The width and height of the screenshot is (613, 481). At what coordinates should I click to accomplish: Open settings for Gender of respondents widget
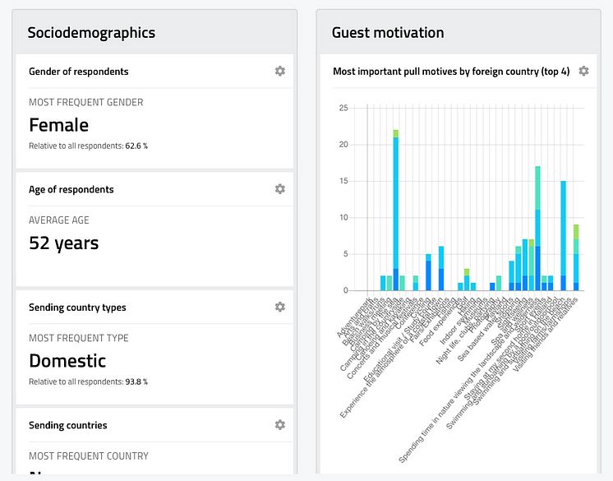(280, 72)
